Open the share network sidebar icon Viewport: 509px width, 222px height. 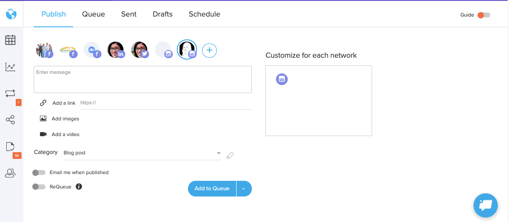[10, 120]
